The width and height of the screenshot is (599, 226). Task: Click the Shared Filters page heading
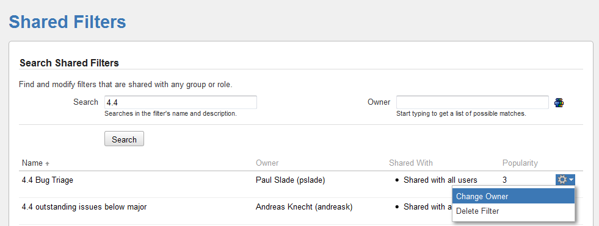[x=67, y=22]
